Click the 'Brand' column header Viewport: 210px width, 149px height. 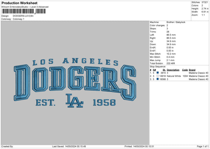(x=192, y=70)
